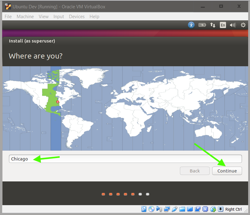This screenshot has width=250, height=215.
Task: Open the accessibility menu in Ubuntu panel
Action: click(191, 25)
